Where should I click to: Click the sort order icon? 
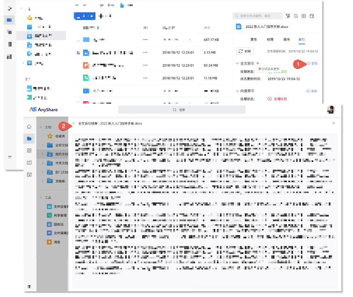click(295, 16)
